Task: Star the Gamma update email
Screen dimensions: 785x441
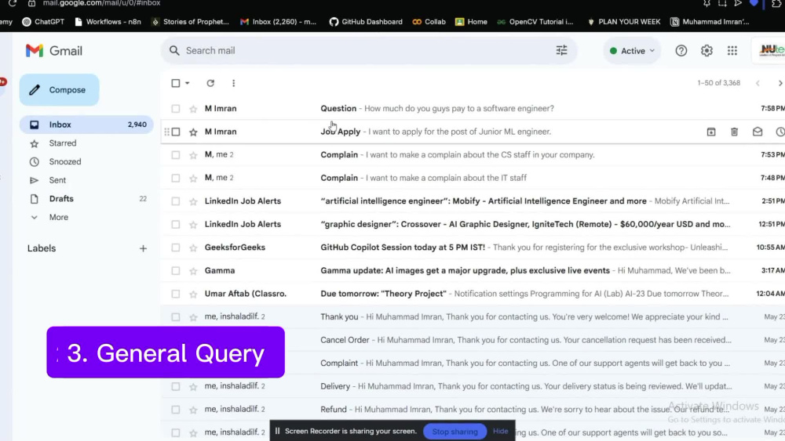Action: pyautogui.click(x=193, y=271)
